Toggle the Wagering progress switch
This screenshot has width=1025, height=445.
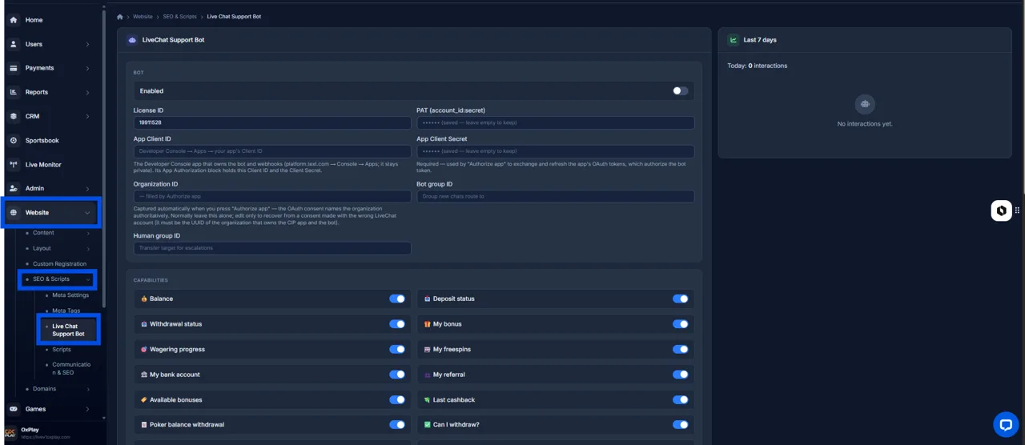[397, 349]
